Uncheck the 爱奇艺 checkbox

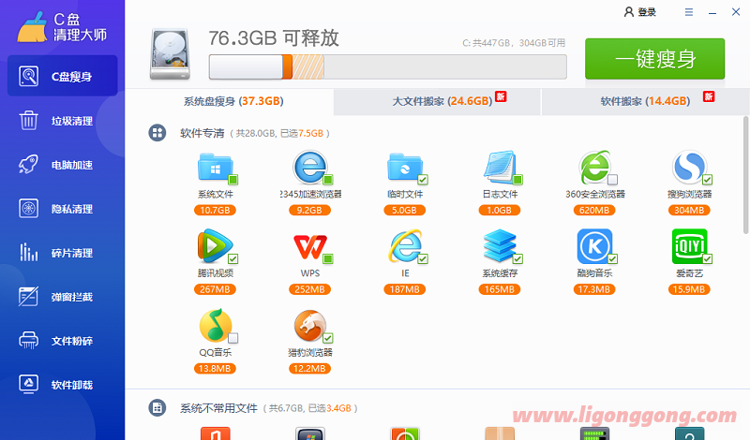coord(708,259)
